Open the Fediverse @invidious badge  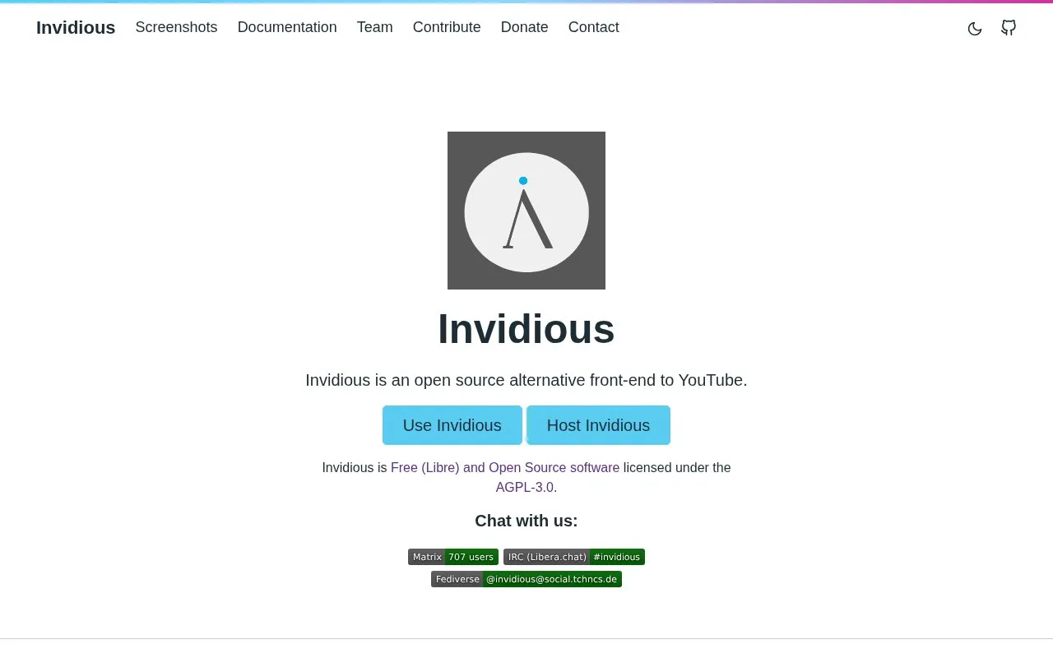tap(526, 579)
